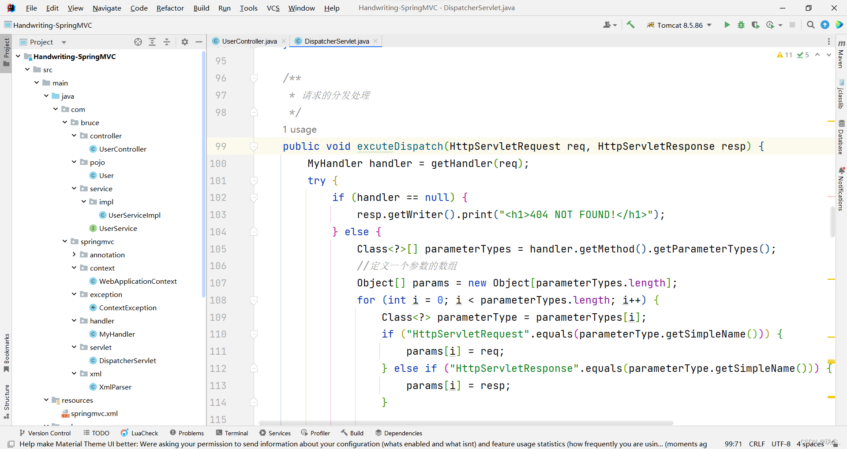The width and height of the screenshot is (847, 449).
Task: Build the project with hammer icon
Action: (630, 25)
